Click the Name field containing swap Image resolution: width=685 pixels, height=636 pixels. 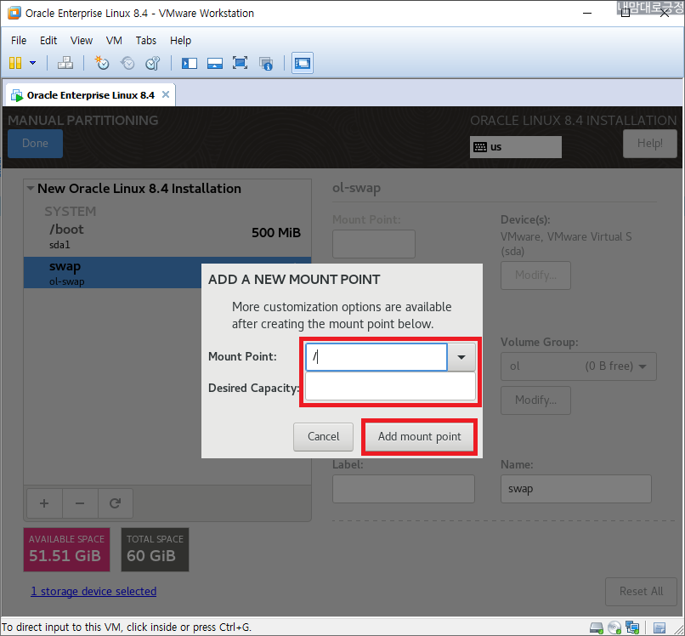[575, 489]
